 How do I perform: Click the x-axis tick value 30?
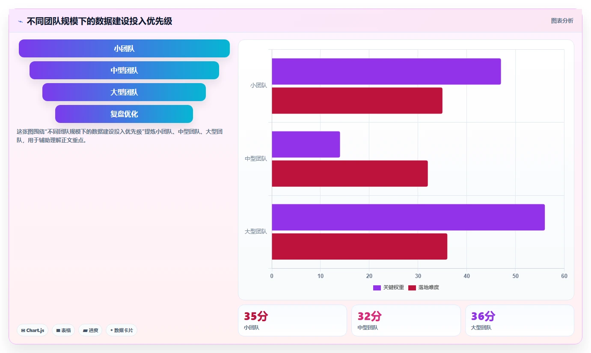tap(418, 276)
